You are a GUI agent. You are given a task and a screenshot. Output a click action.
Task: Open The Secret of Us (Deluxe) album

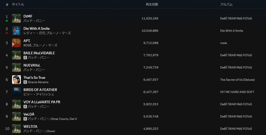pos(237,80)
